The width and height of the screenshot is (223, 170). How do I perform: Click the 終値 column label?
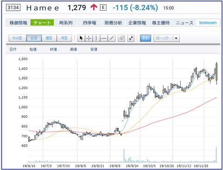click(x=53, y=49)
